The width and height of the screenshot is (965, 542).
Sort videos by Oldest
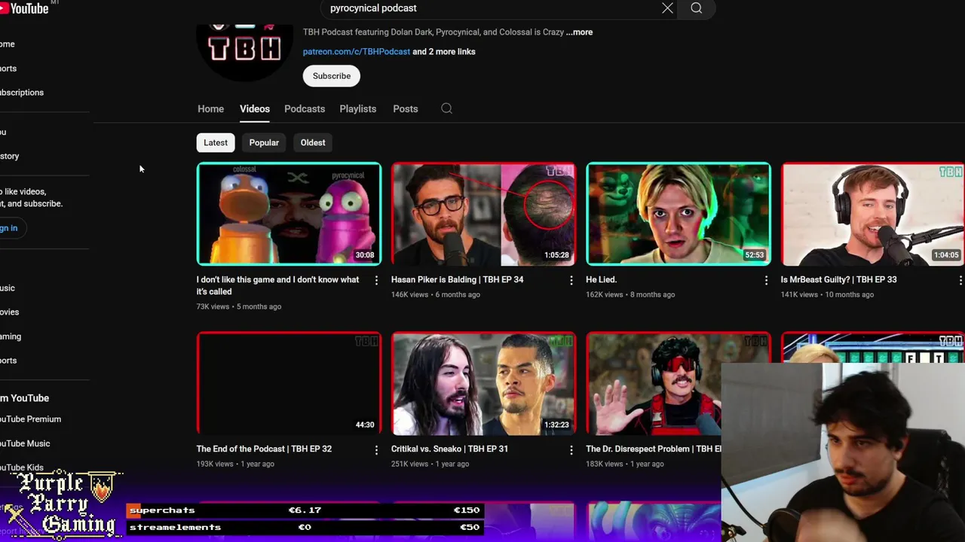pyautogui.click(x=313, y=142)
